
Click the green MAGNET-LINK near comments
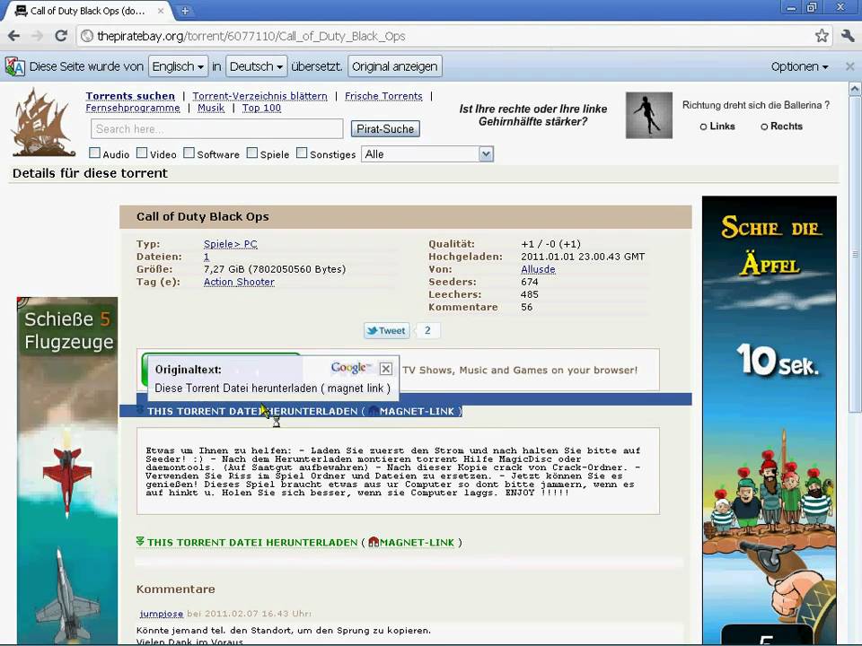click(417, 543)
